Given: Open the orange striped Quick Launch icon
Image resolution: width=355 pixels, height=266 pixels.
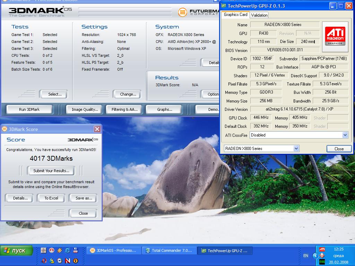Looking at the screenshot, I should [60, 250].
